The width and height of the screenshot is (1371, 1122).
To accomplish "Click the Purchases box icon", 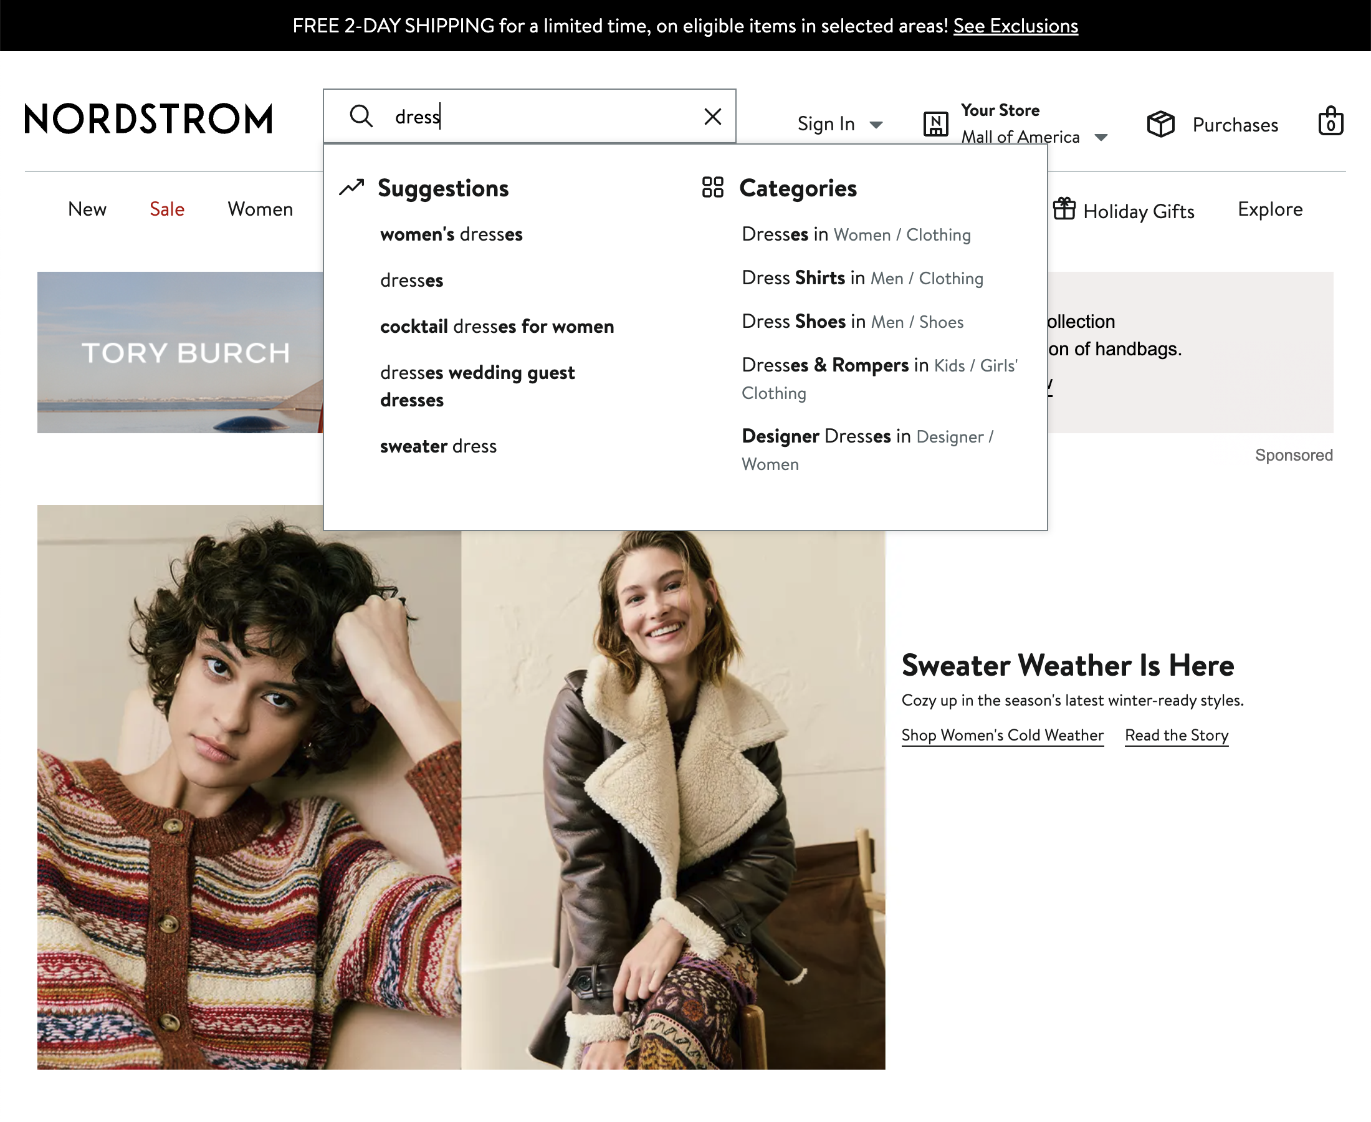I will pos(1160,124).
